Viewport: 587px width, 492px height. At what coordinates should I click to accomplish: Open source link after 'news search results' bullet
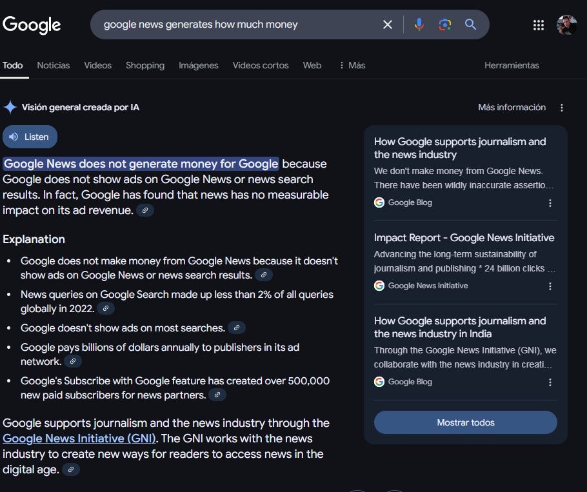tap(264, 275)
